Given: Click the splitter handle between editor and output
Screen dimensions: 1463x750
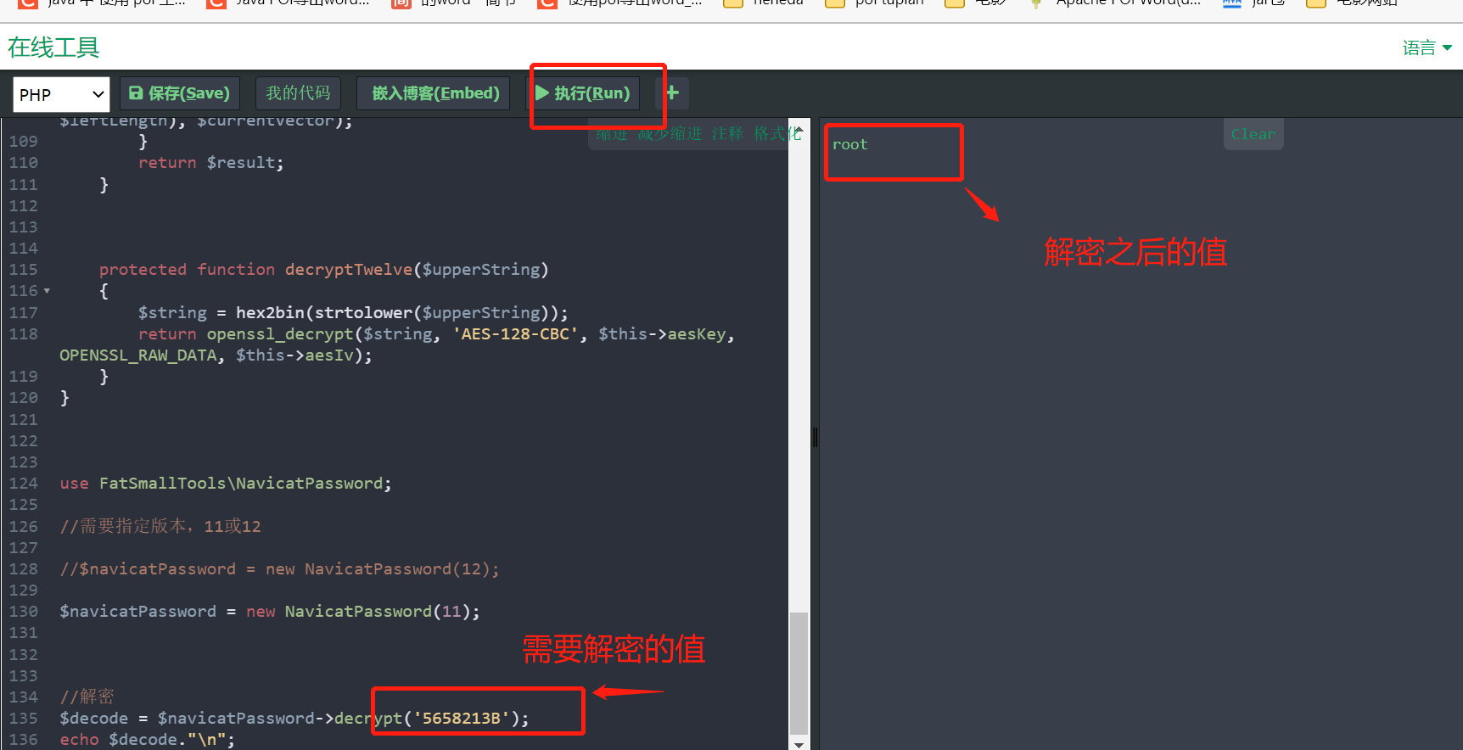Looking at the screenshot, I should pos(815,437).
